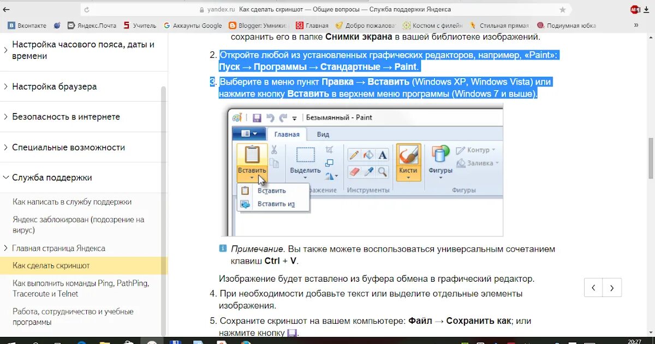The image size is (655, 344).
Task: Click the large Вставить clipboard icon in Paint
Action: [252, 155]
